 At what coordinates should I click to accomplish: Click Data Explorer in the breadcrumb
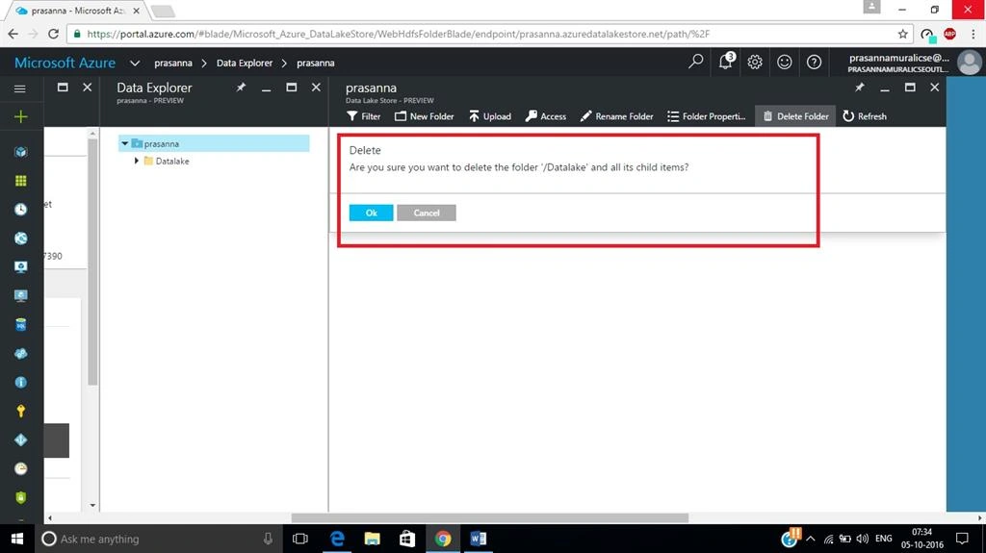click(245, 63)
